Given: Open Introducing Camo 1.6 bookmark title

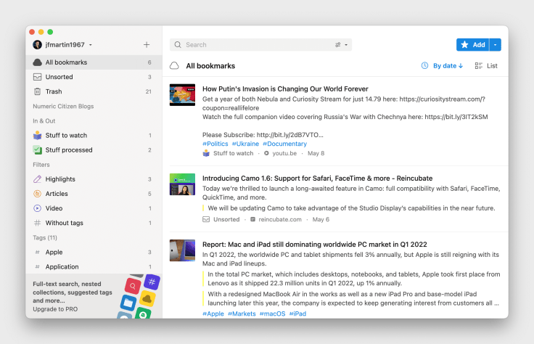Looking at the screenshot, I should click(x=317, y=179).
